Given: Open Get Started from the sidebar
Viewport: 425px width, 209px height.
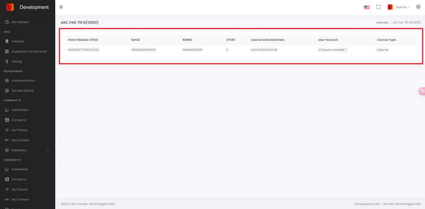Looking at the screenshot, I should pyautogui.click(x=20, y=22).
